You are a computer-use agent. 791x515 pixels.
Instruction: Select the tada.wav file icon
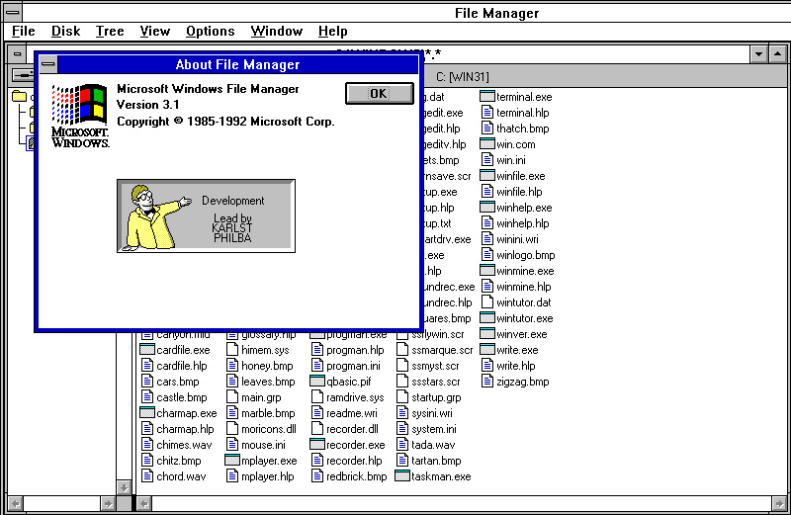pos(402,445)
